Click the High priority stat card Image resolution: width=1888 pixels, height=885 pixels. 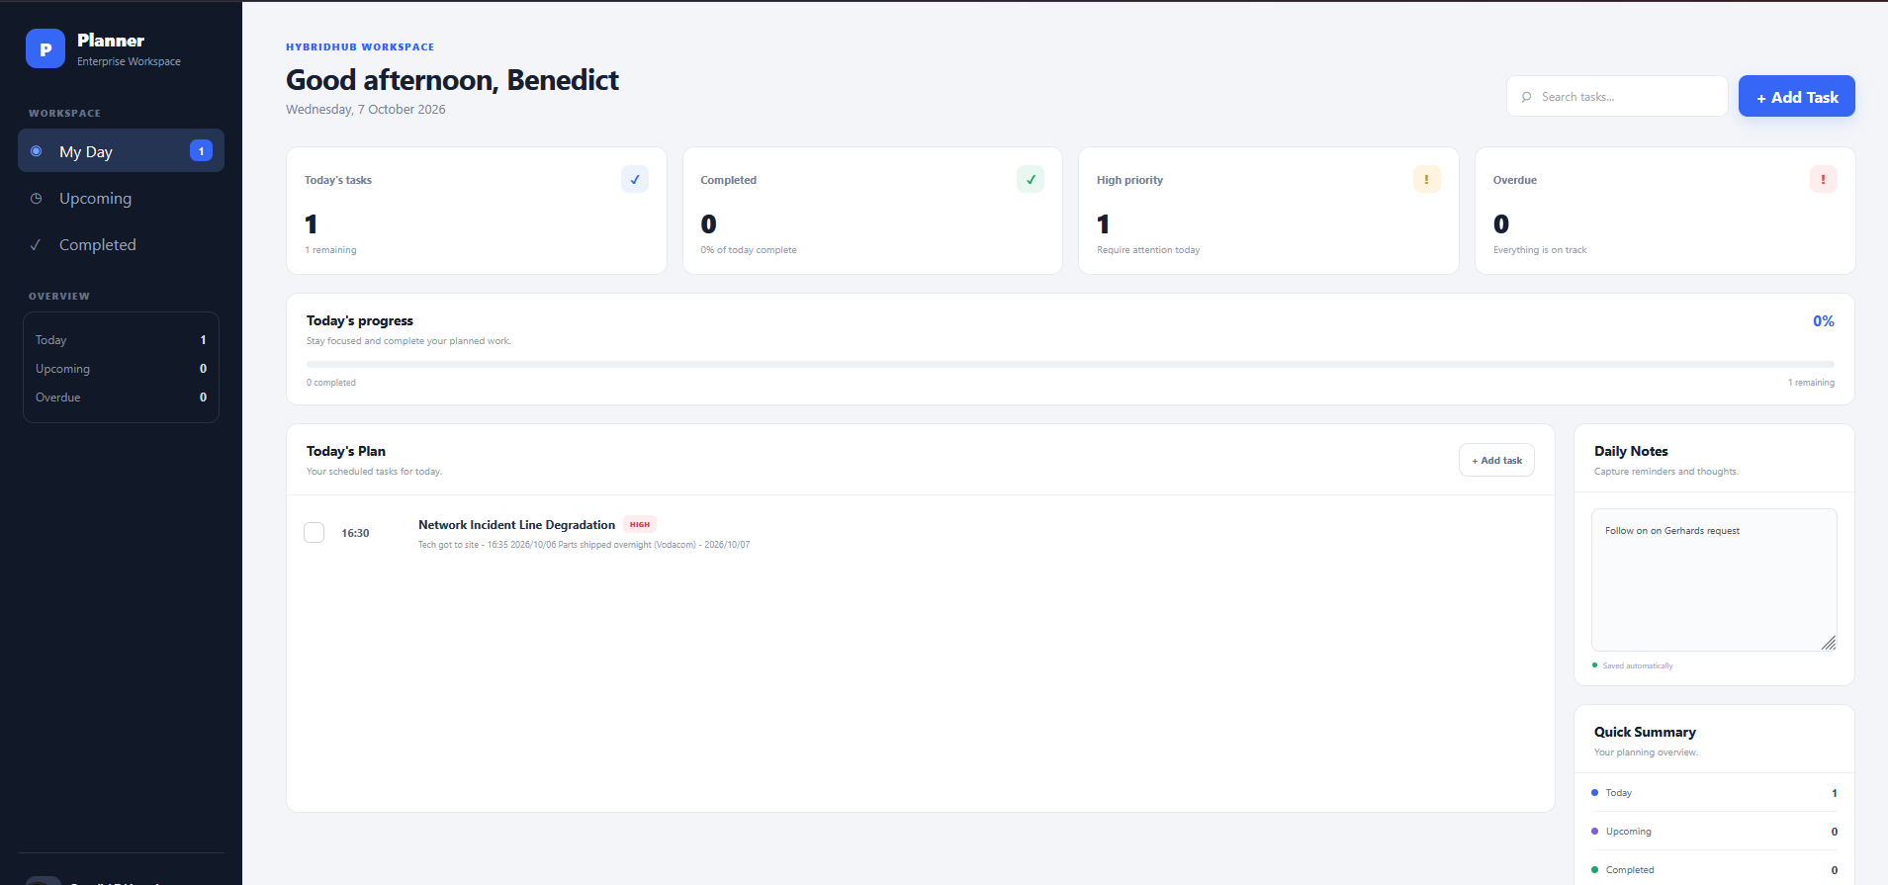pos(1269,211)
